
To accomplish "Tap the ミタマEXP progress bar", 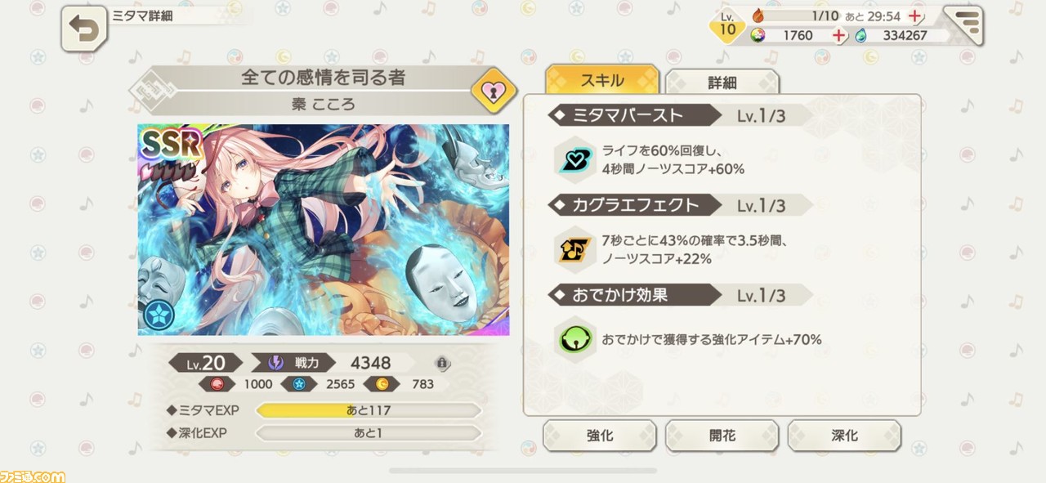I will tap(369, 410).
